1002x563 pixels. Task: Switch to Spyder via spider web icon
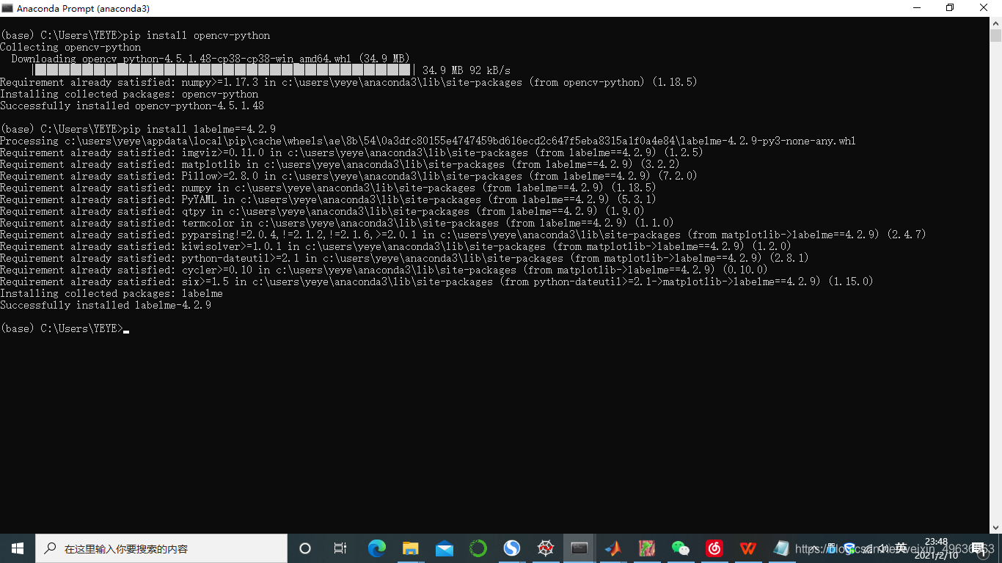tap(545, 548)
